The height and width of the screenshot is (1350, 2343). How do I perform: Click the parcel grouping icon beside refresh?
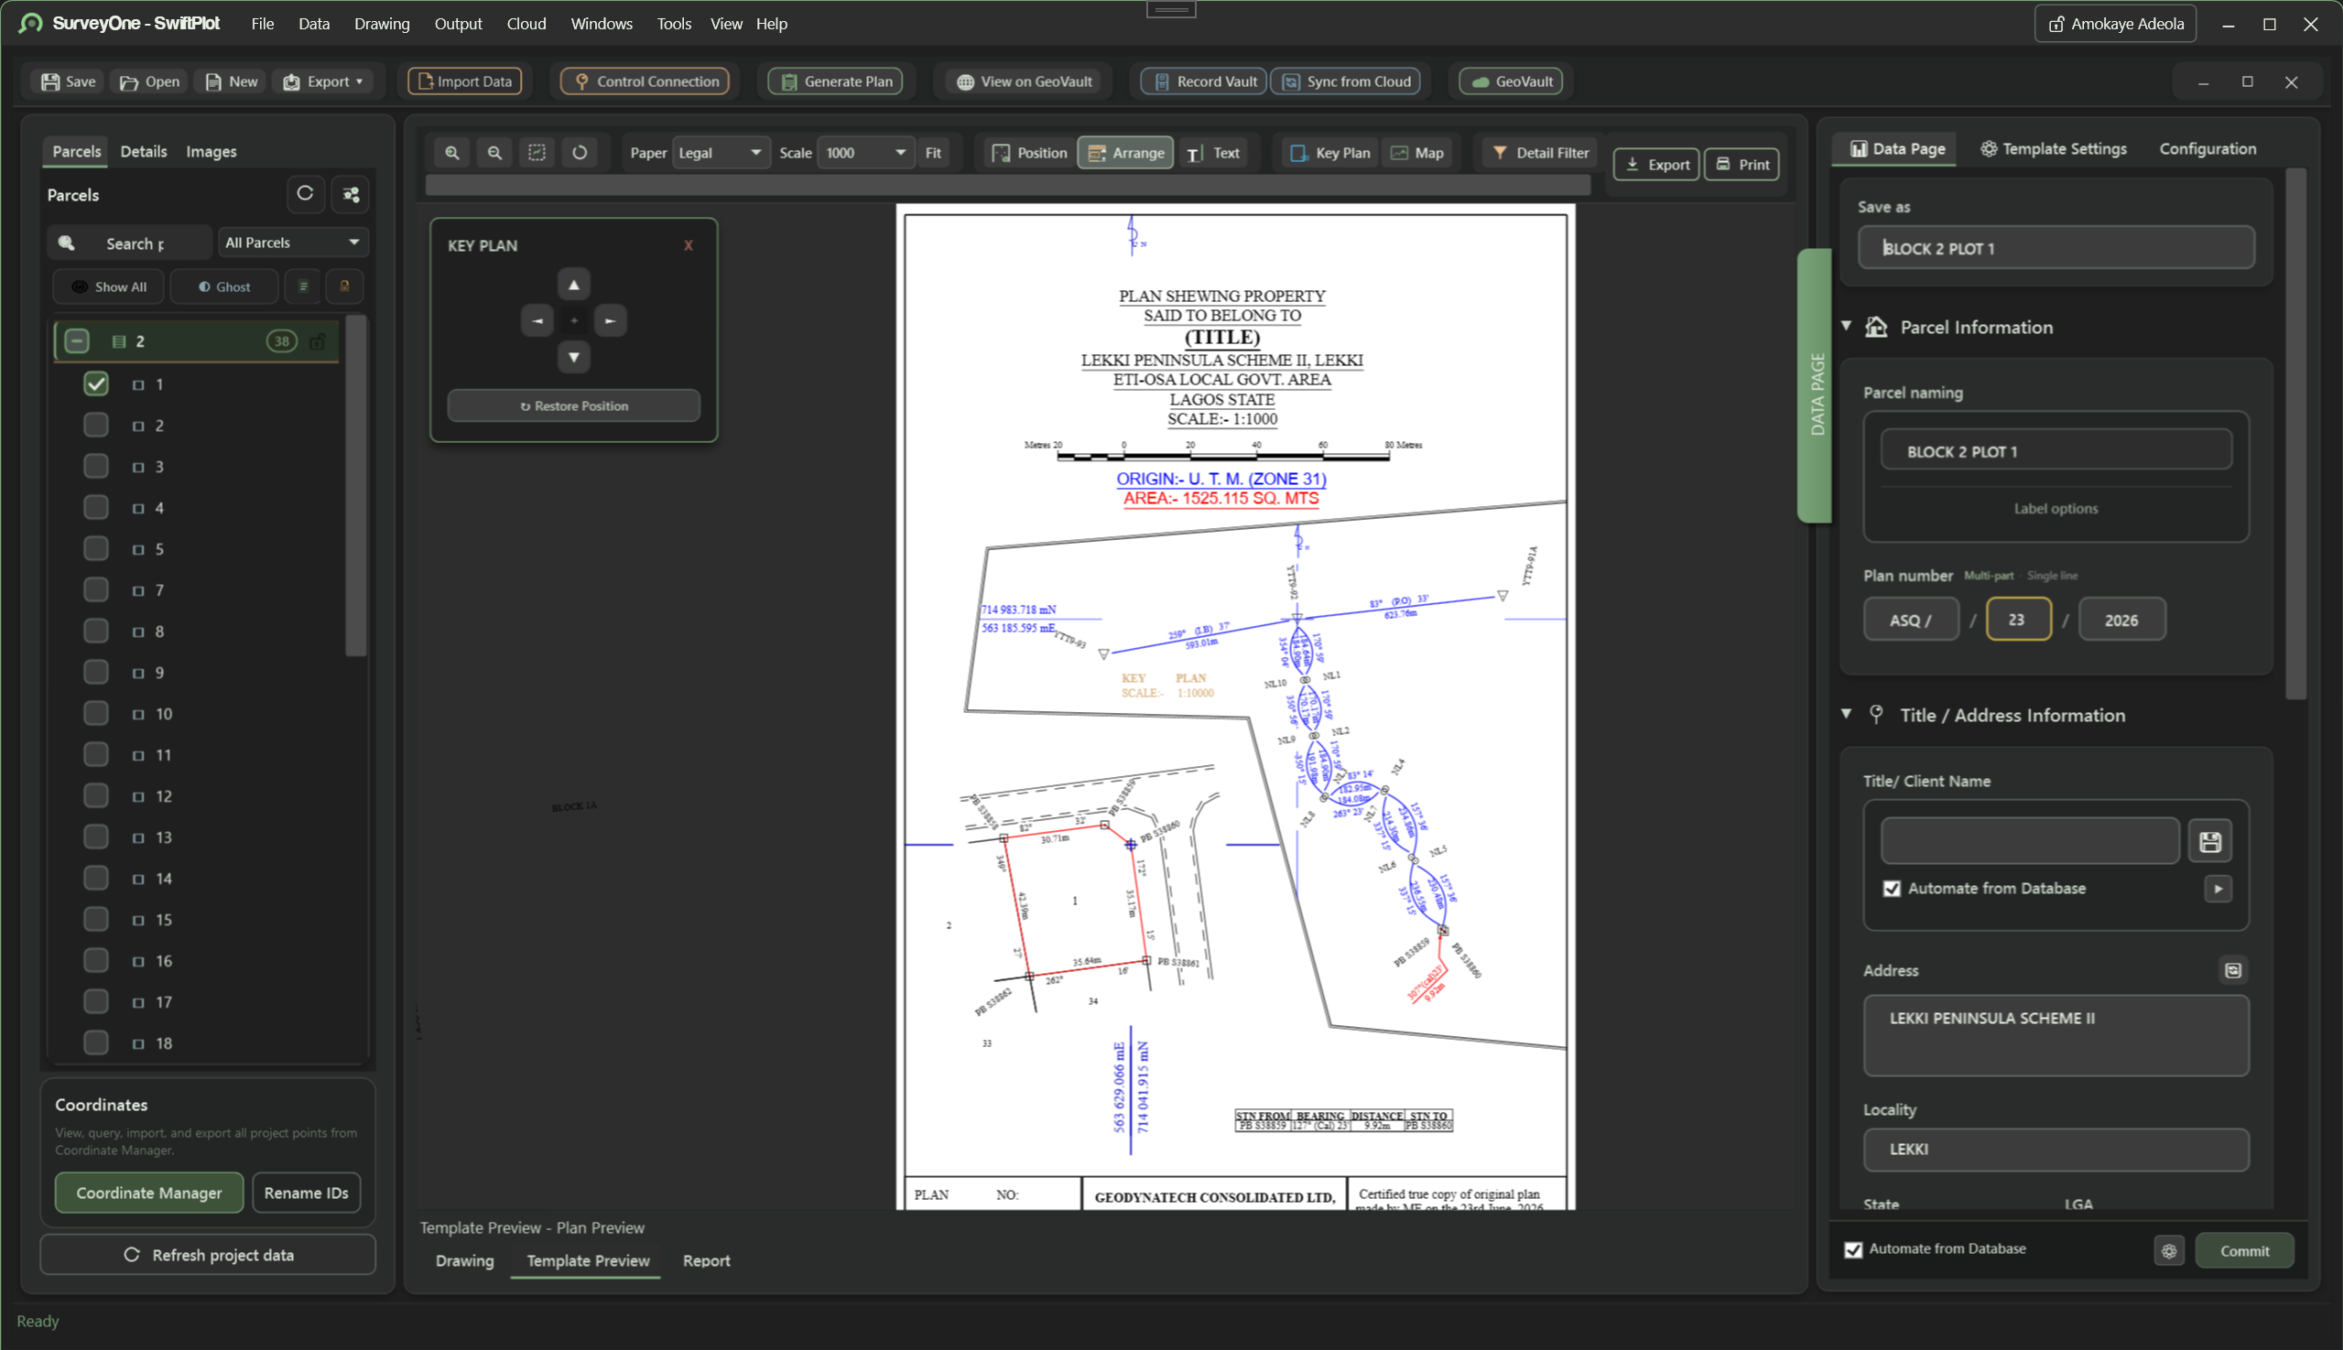pyautogui.click(x=351, y=194)
